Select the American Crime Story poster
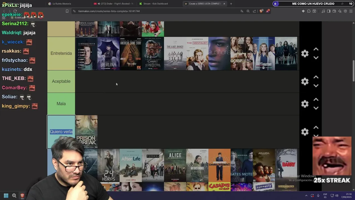Screen dimensions: 355x200 click(131, 54)
